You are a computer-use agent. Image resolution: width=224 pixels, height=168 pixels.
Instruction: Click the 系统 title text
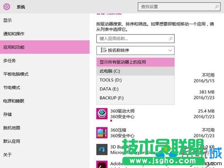[x=21, y=7]
